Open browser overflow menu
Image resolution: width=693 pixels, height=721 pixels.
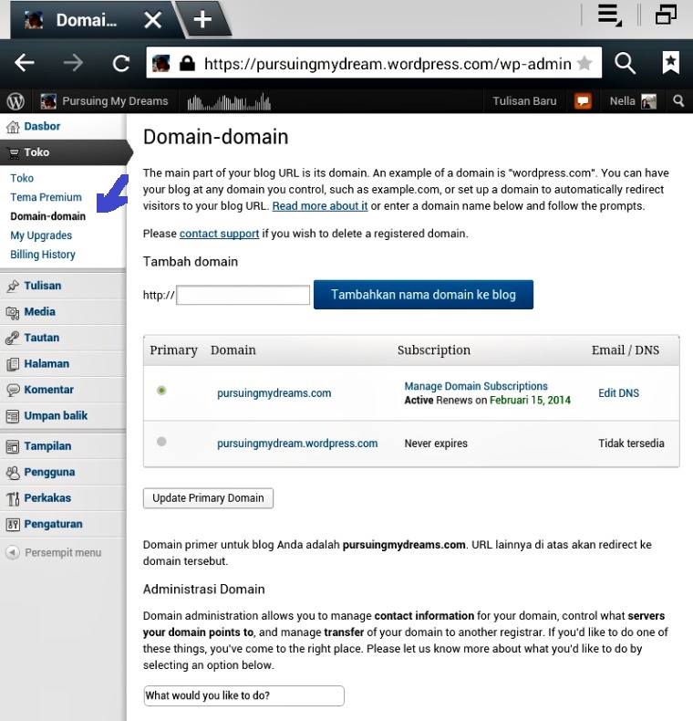609,15
